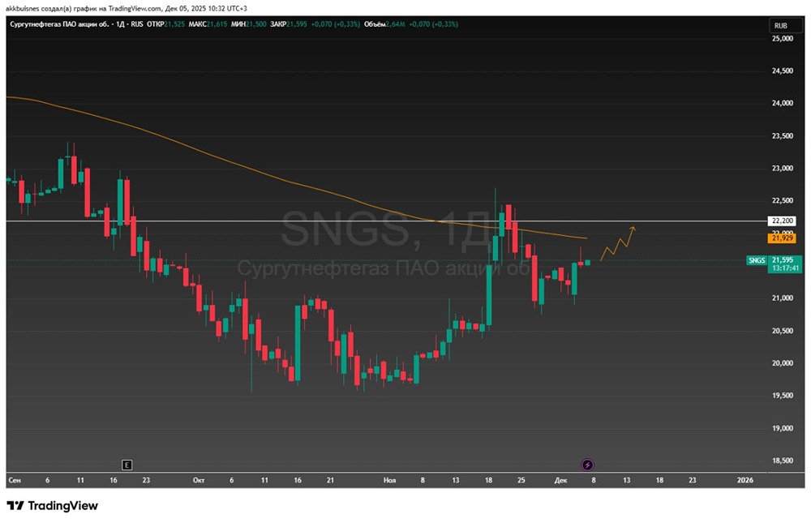
Task: Click the 'МАКС' high price value
Action: click(217, 24)
